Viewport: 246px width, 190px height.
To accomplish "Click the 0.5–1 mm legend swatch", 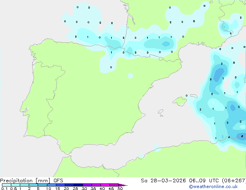I will (x=16, y=185).
